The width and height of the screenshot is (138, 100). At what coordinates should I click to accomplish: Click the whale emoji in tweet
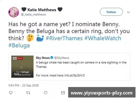pyautogui.click(x=40, y=38)
